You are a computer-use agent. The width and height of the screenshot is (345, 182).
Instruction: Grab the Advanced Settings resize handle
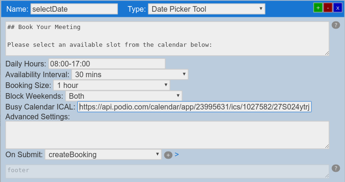click(x=327, y=146)
